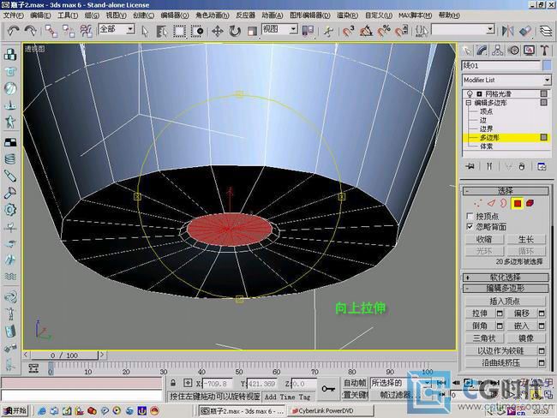The height and width of the screenshot is (418, 557).
Task: Toggle the Spinner Snap icon
Action: point(401,31)
